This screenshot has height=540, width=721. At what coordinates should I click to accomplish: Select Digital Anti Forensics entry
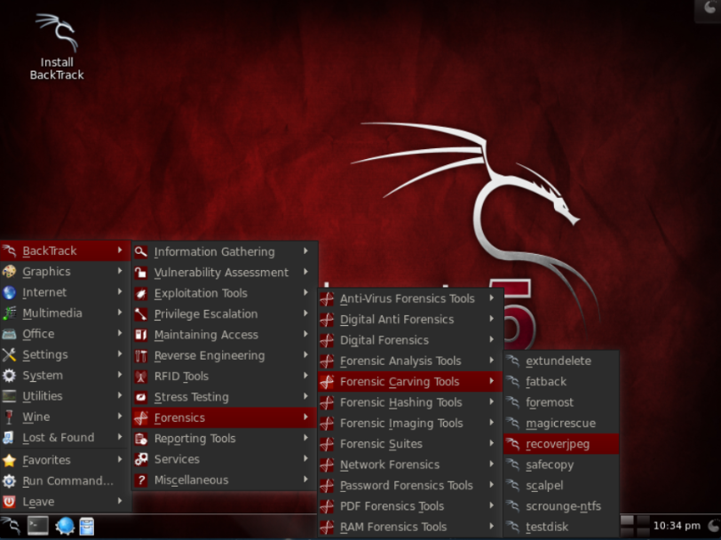(409, 319)
